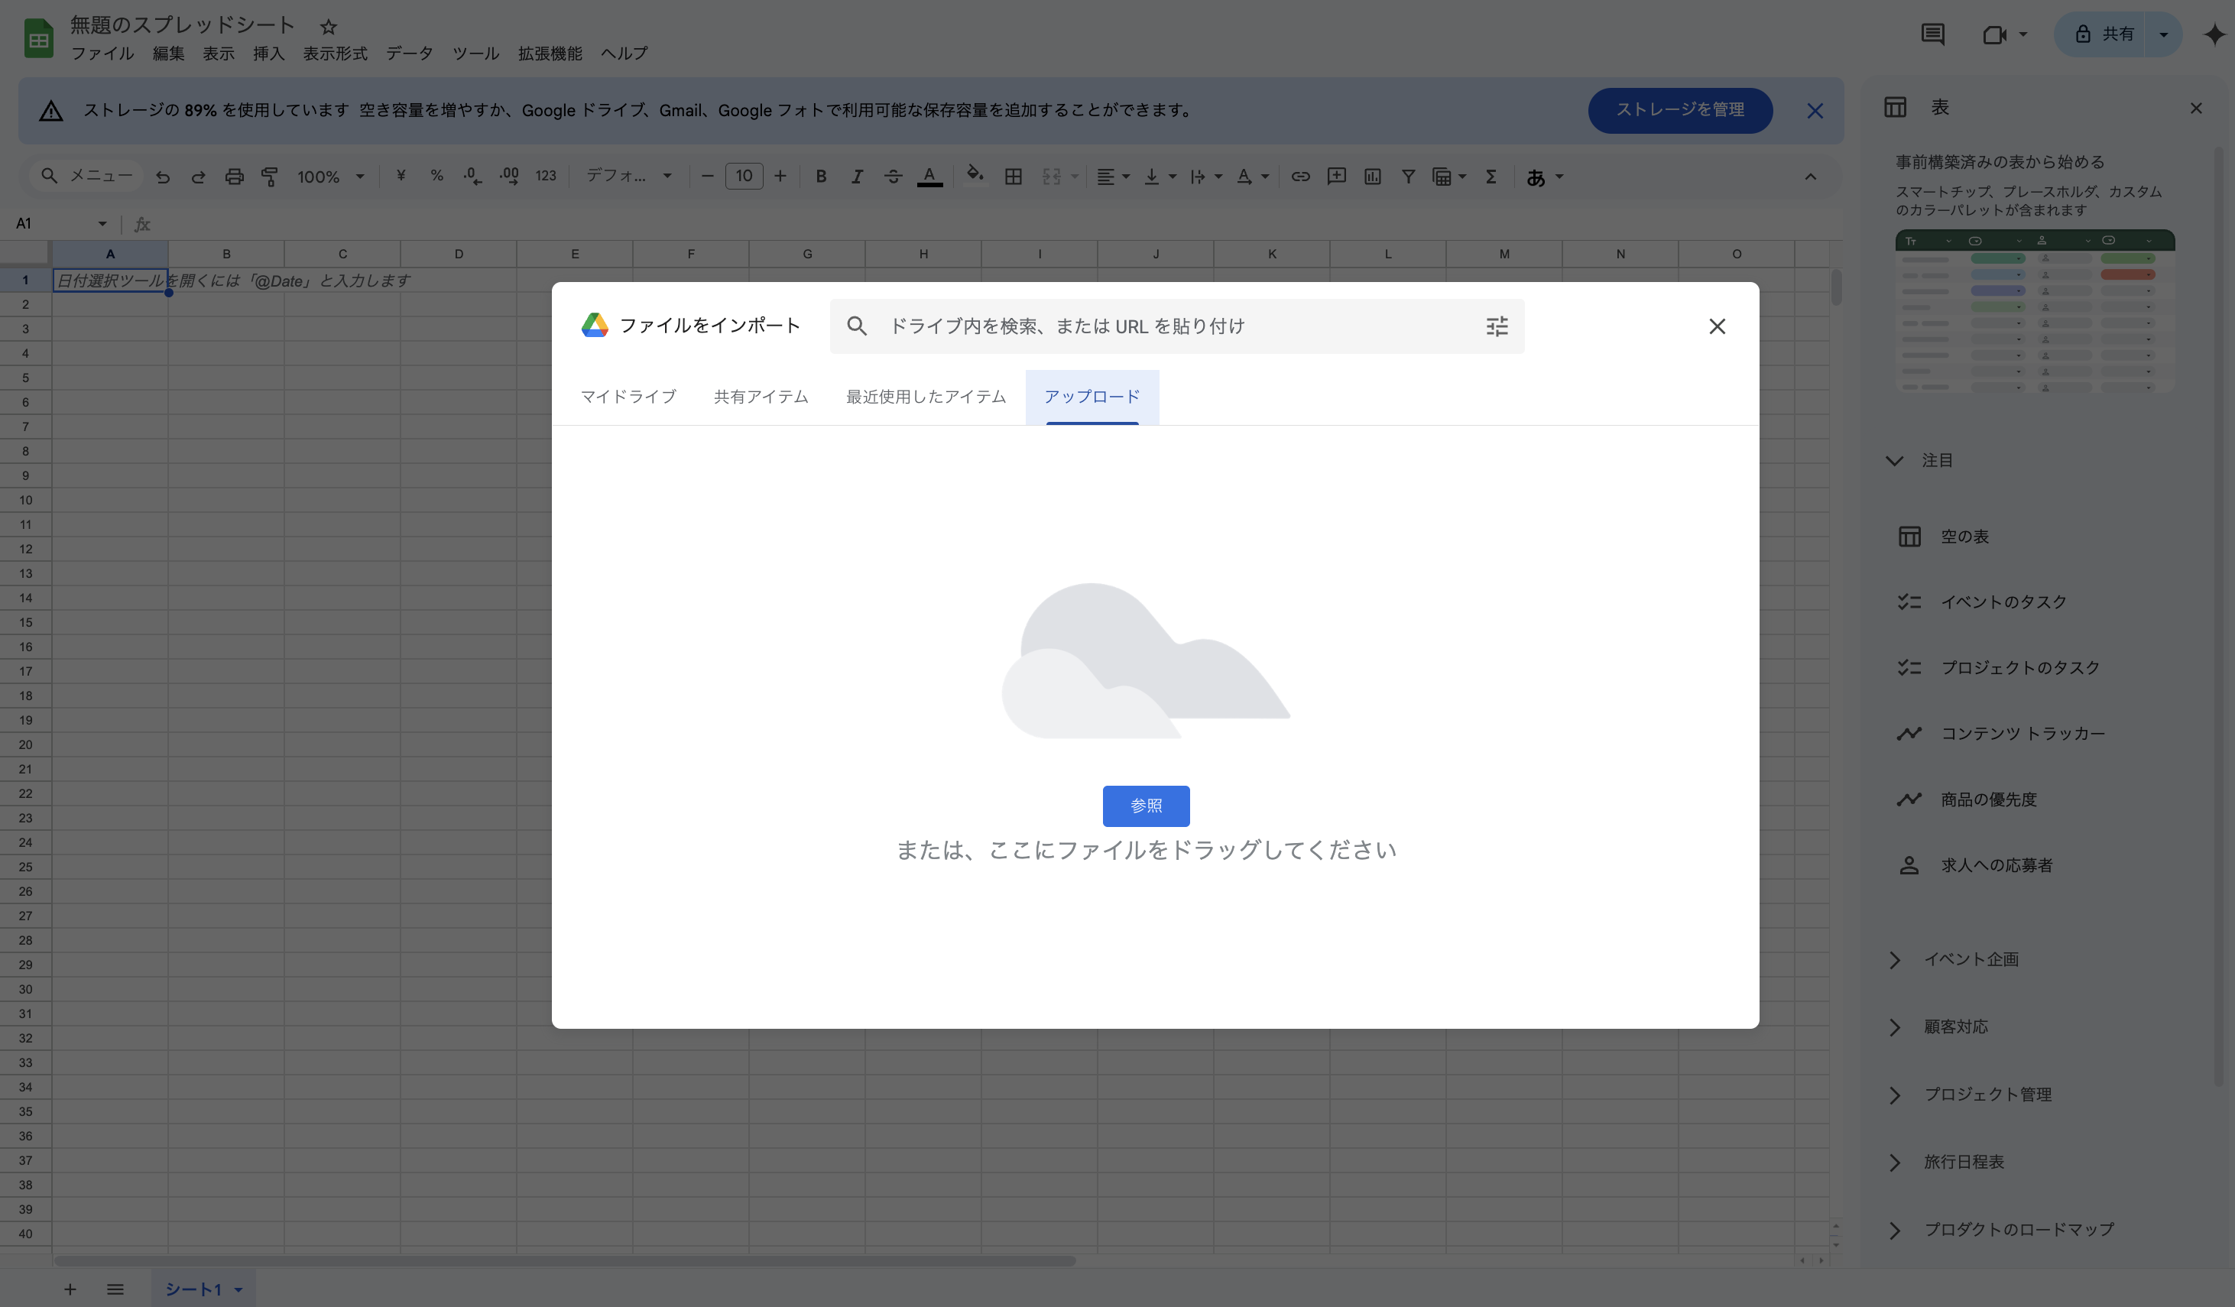The width and height of the screenshot is (2235, 1307).
Task: Click decrease decimal places icon
Action: 472,176
